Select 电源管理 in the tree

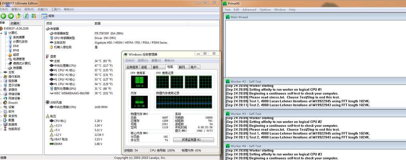(19, 59)
